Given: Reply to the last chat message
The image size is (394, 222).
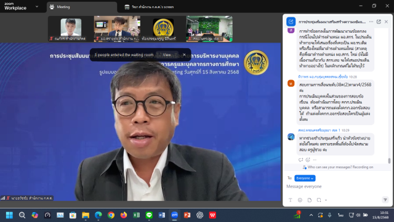Looking at the screenshot, I should click(x=300, y=160).
